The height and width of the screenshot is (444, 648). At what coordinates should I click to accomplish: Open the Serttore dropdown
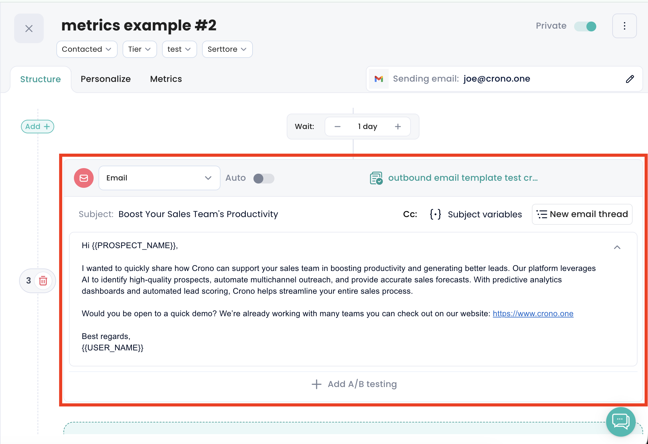227,49
